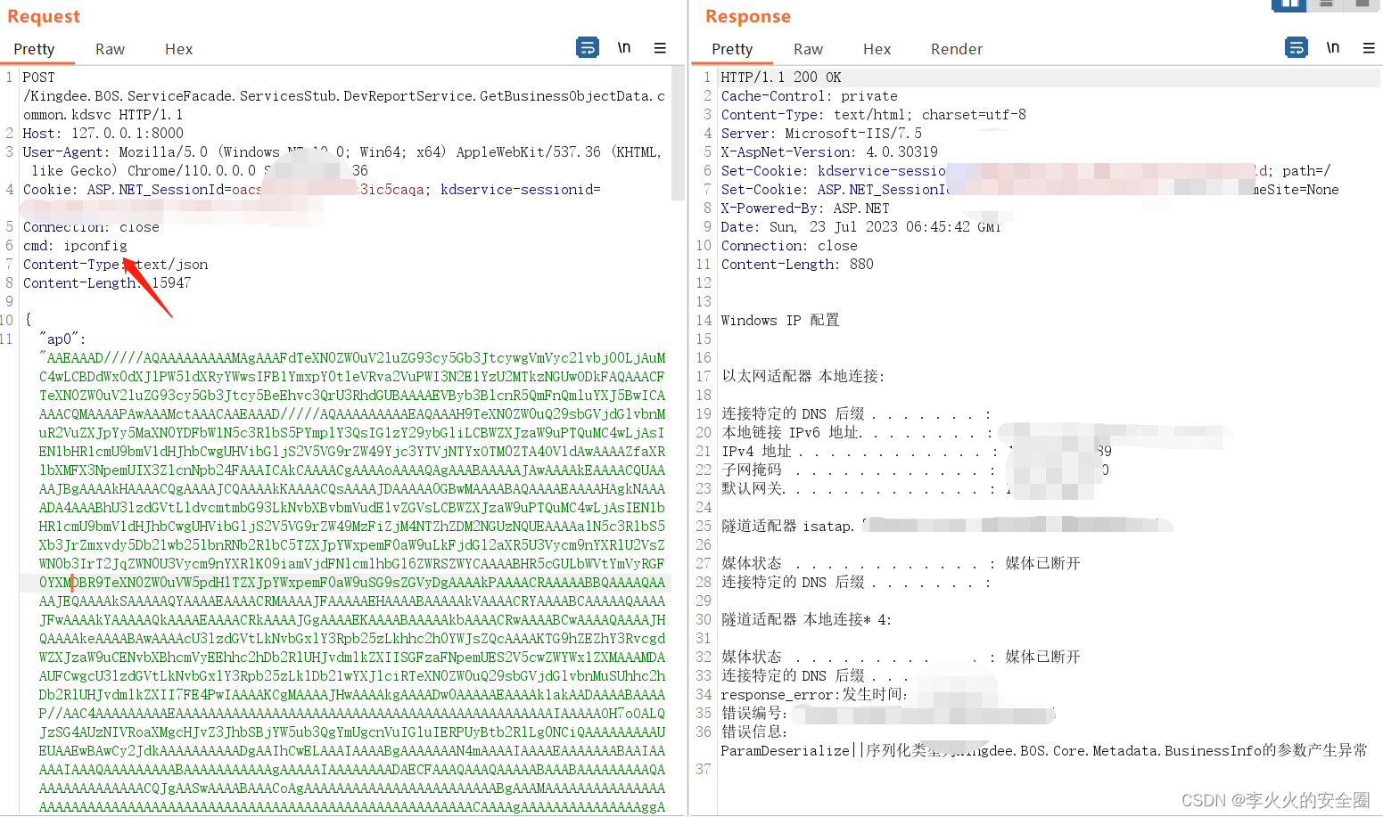
Task: Click the Server: Microsoft-IIS/7.5 header
Action: tap(821, 134)
